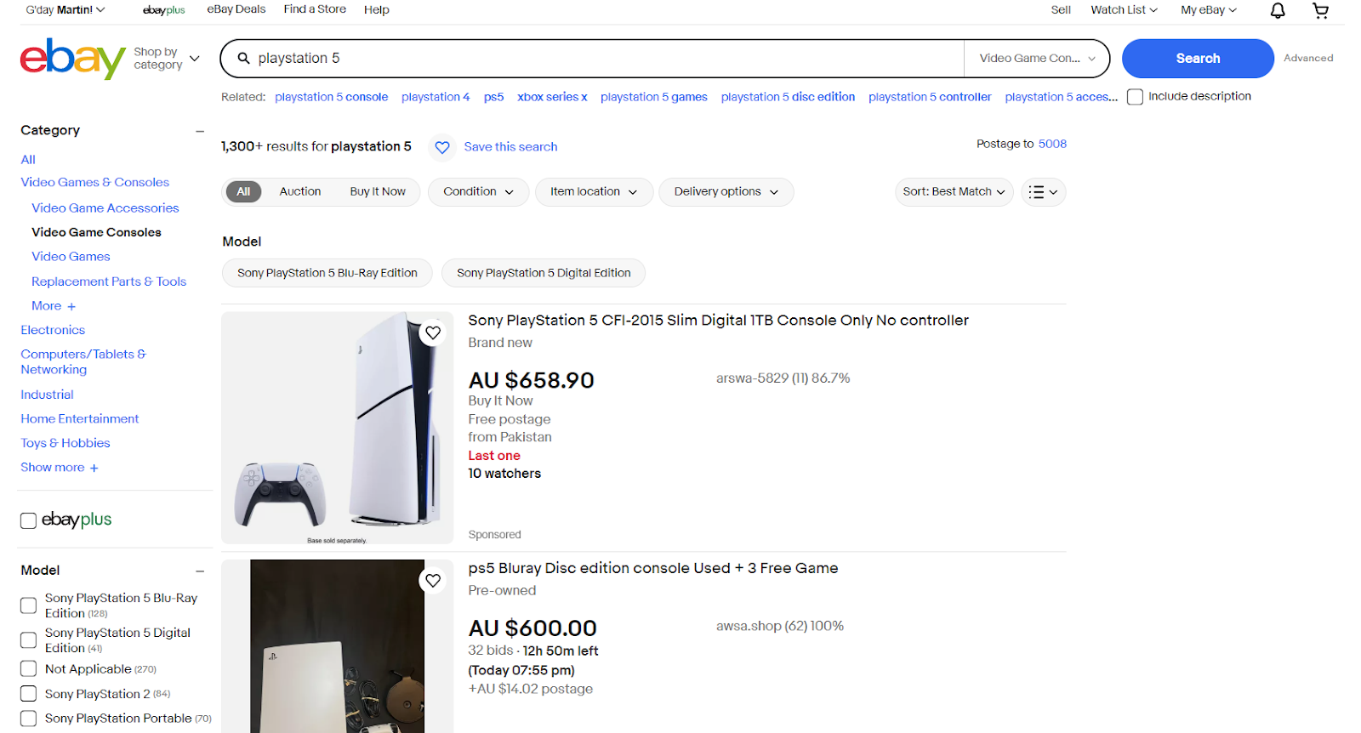Viewport: 1361px width, 733px height.
Task: View seller awsa.shop info
Action: point(780,626)
